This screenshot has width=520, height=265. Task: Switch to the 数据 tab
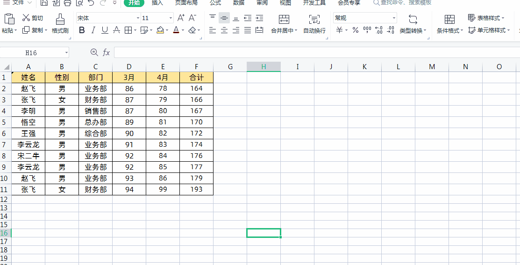coord(238,3)
